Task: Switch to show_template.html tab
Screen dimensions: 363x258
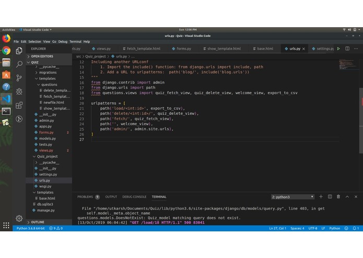Action: (222, 49)
